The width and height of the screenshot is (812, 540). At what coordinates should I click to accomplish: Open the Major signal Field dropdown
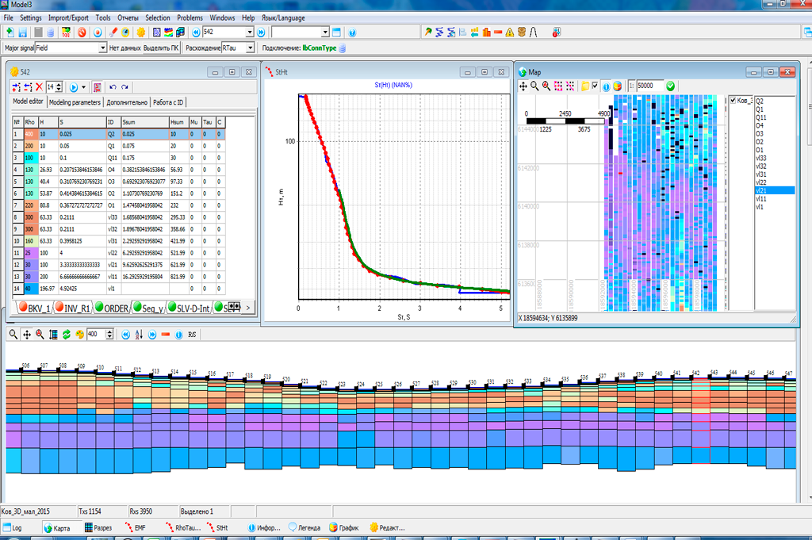tap(102, 48)
